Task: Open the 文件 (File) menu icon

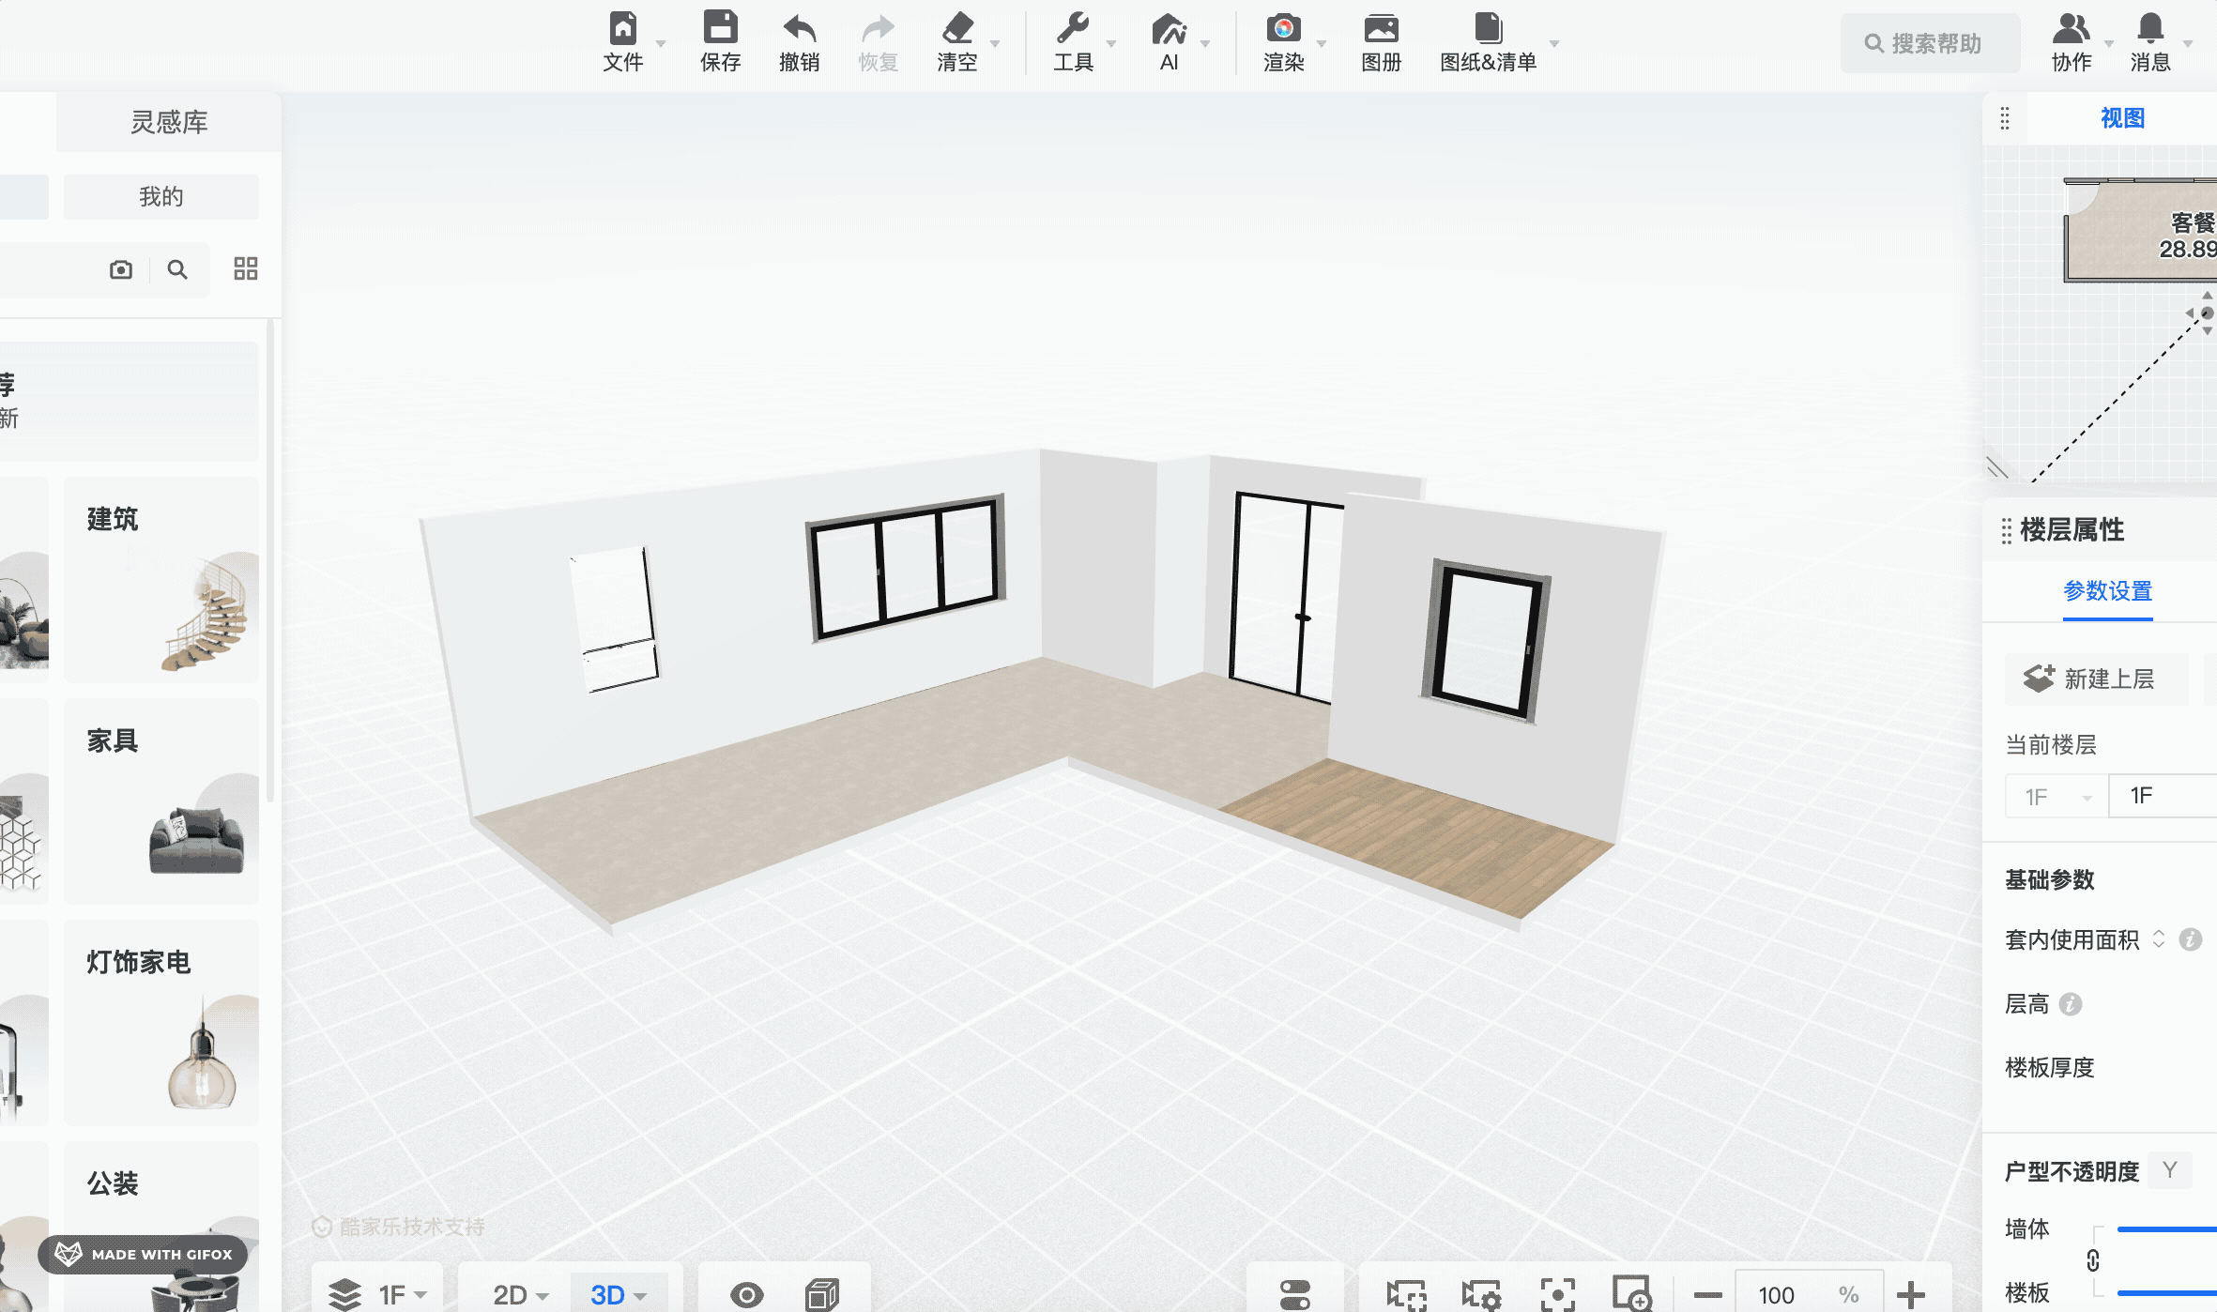Action: (622, 28)
